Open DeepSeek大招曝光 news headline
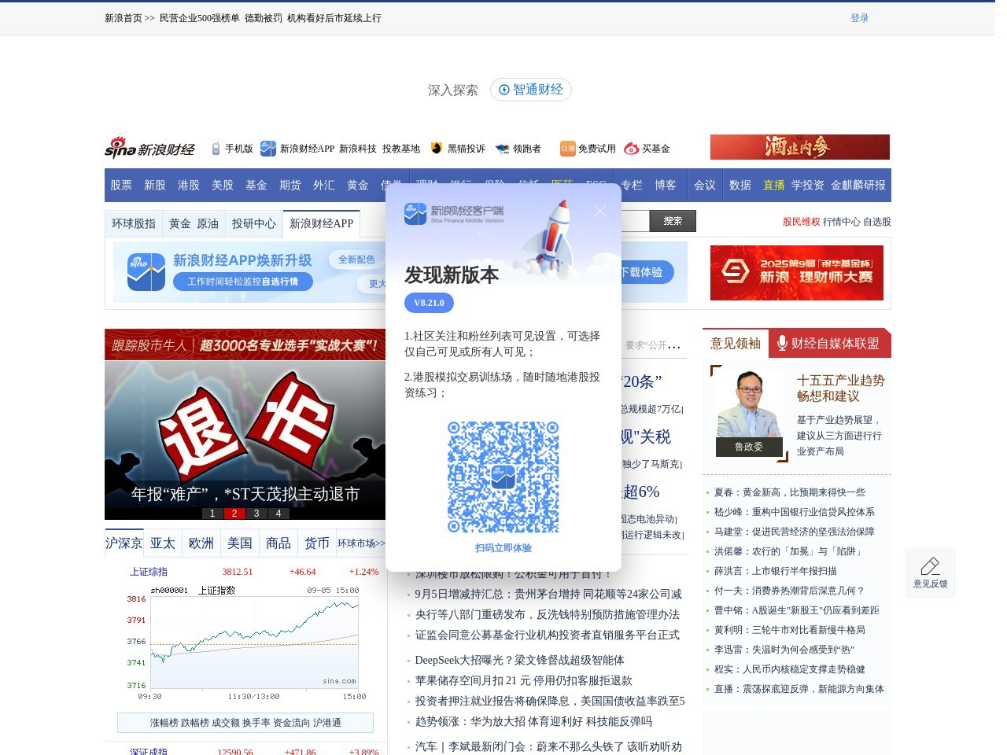Screen dimensions: 1007x755 coord(519,660)
